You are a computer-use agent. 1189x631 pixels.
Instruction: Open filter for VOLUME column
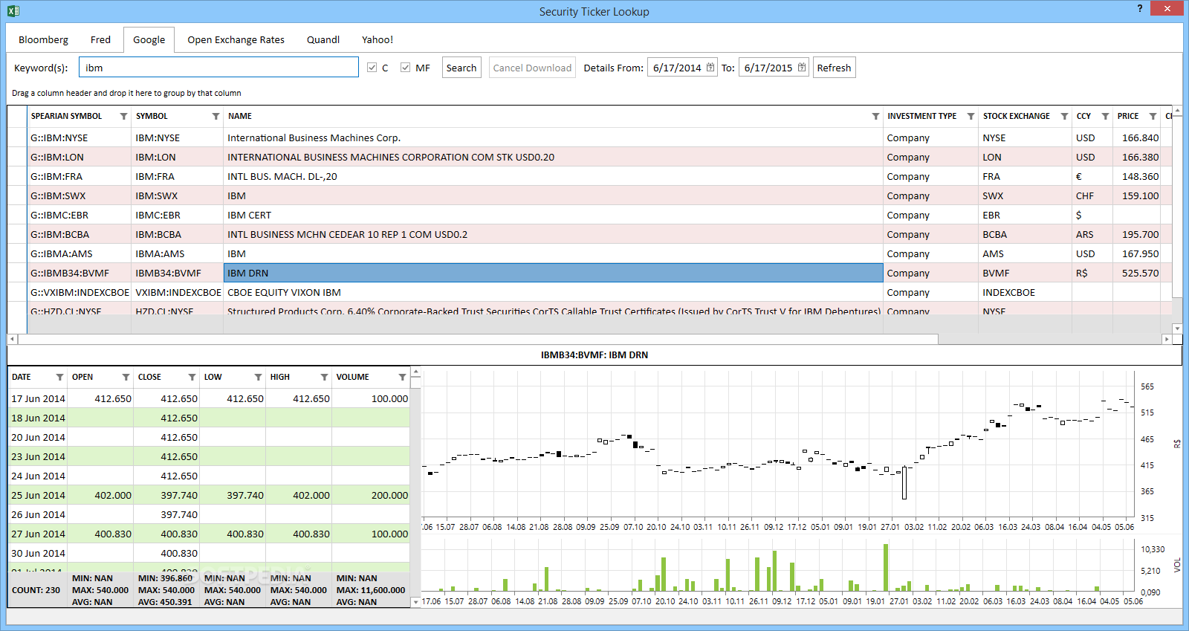coord(402,378)
